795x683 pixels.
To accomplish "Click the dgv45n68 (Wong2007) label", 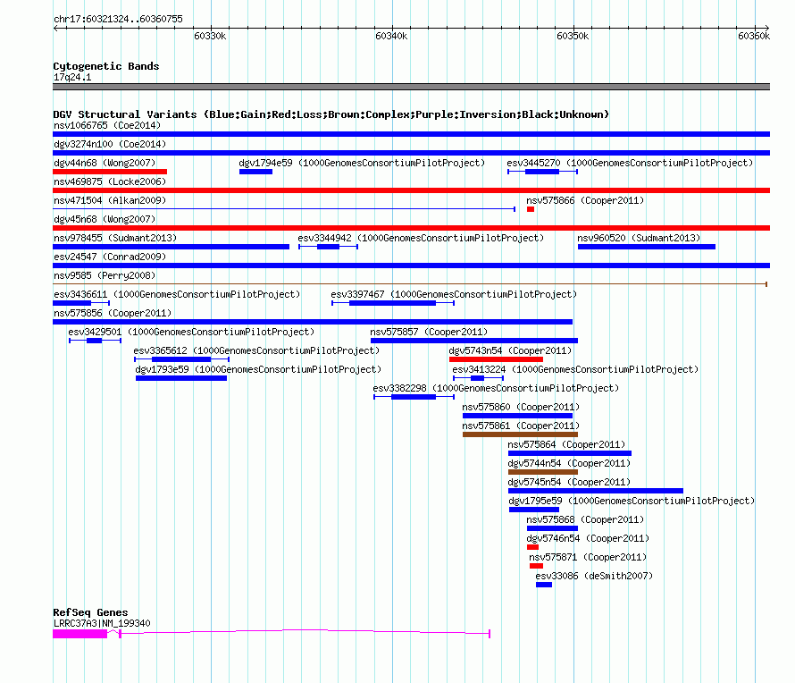I will click(x=105, y=219).
